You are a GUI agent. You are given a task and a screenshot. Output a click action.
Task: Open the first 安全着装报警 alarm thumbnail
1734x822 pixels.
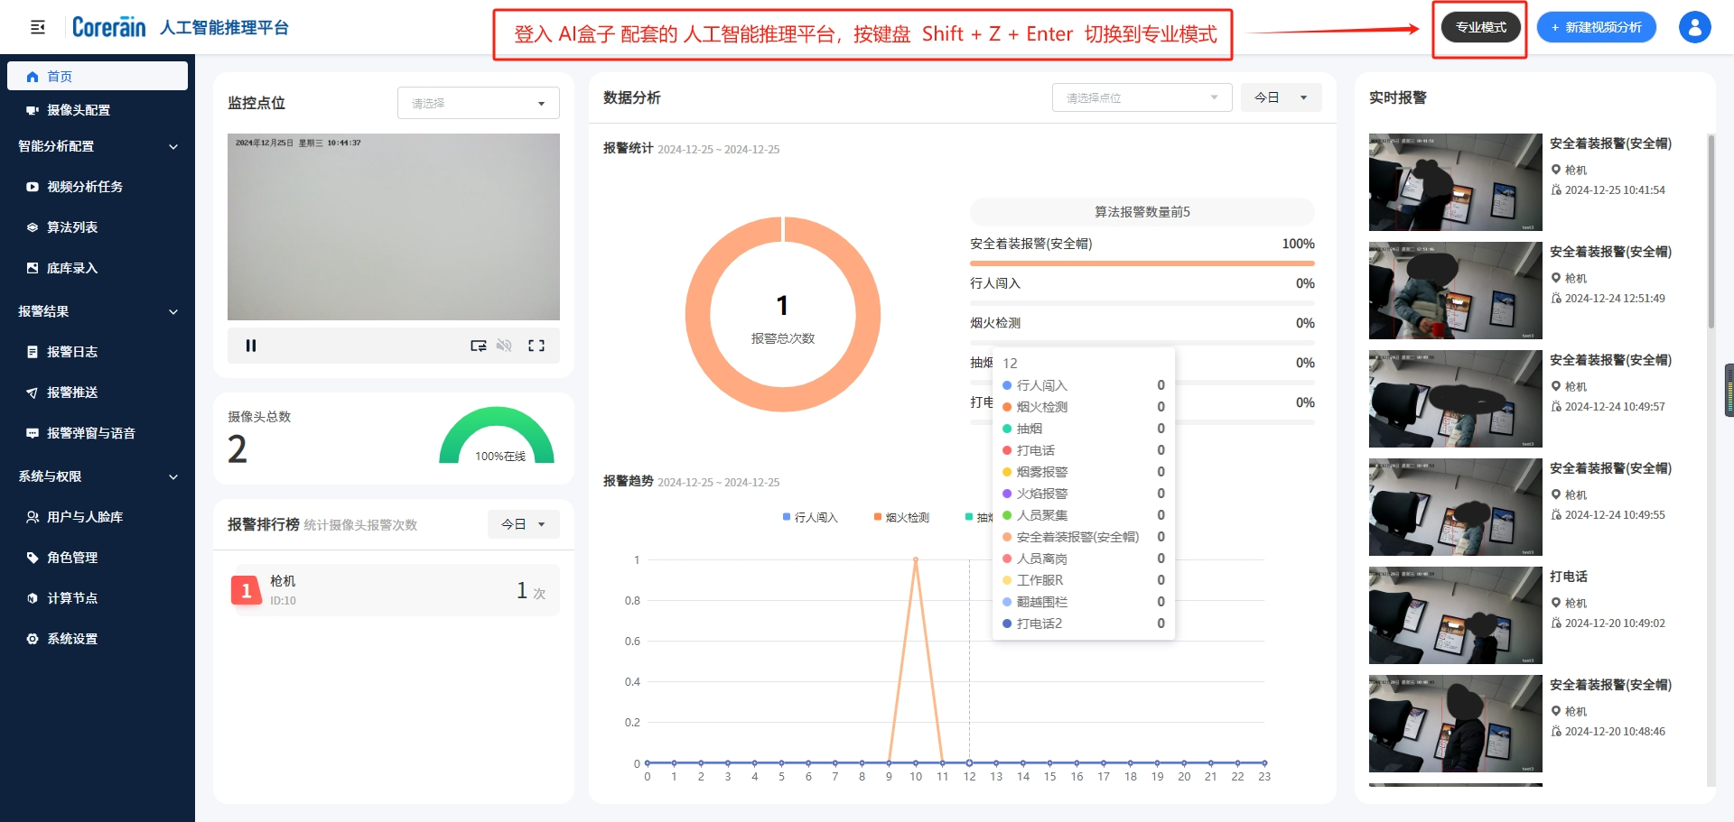click(1455, 182)
